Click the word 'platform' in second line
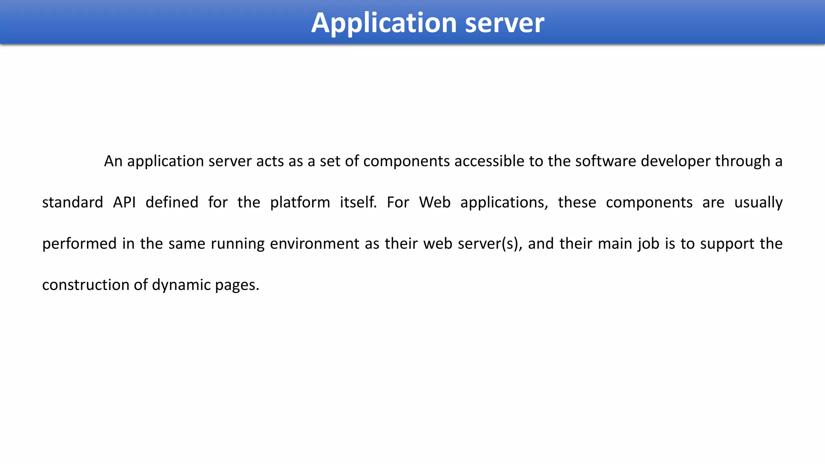825x464 pixels. (300, 202)
